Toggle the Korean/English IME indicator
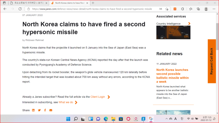This screenshot has height=123, width=219. pyautogui.click(x=182, y=119)
